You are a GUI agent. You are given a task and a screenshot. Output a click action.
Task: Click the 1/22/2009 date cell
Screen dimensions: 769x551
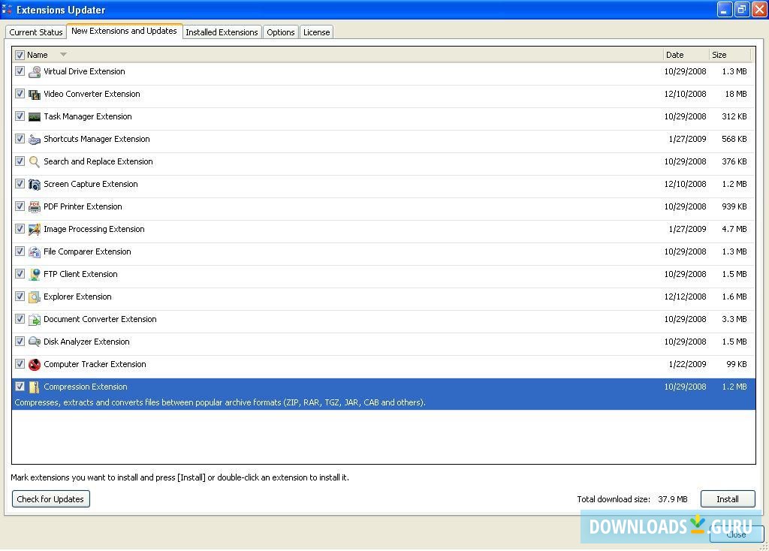click(687, 364)
